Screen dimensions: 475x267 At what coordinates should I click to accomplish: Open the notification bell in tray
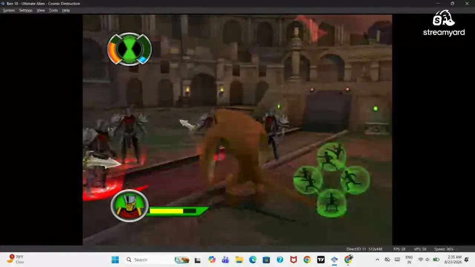[467, 260]
